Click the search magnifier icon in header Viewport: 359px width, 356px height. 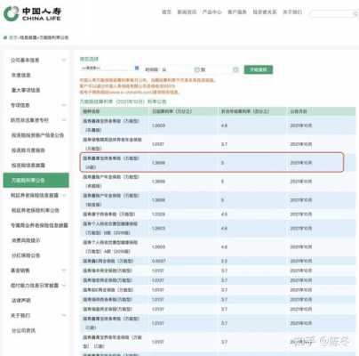[x=355, y=13]
